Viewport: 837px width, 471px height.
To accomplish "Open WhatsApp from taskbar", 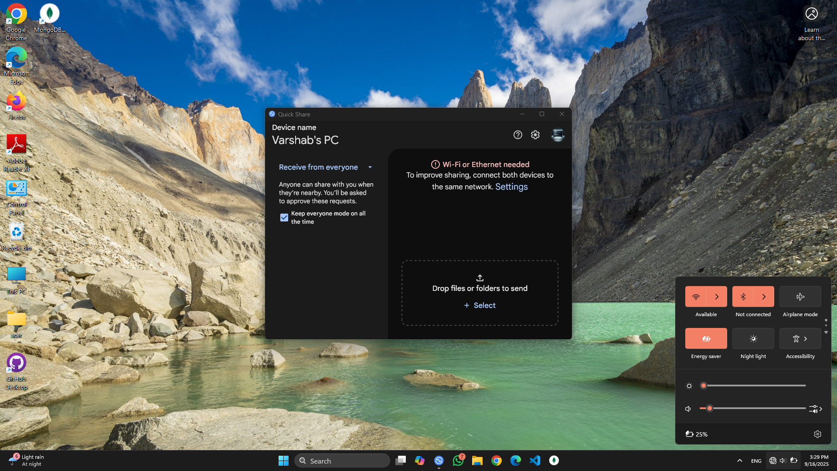I will point(458,461).
